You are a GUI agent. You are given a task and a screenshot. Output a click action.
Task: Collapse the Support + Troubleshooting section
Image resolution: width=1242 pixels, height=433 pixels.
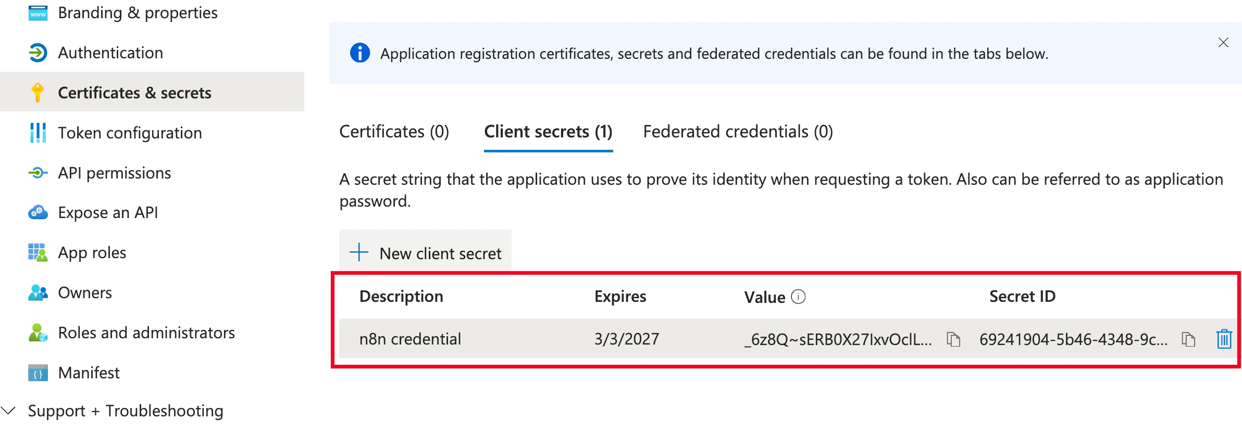coord(9,411)
